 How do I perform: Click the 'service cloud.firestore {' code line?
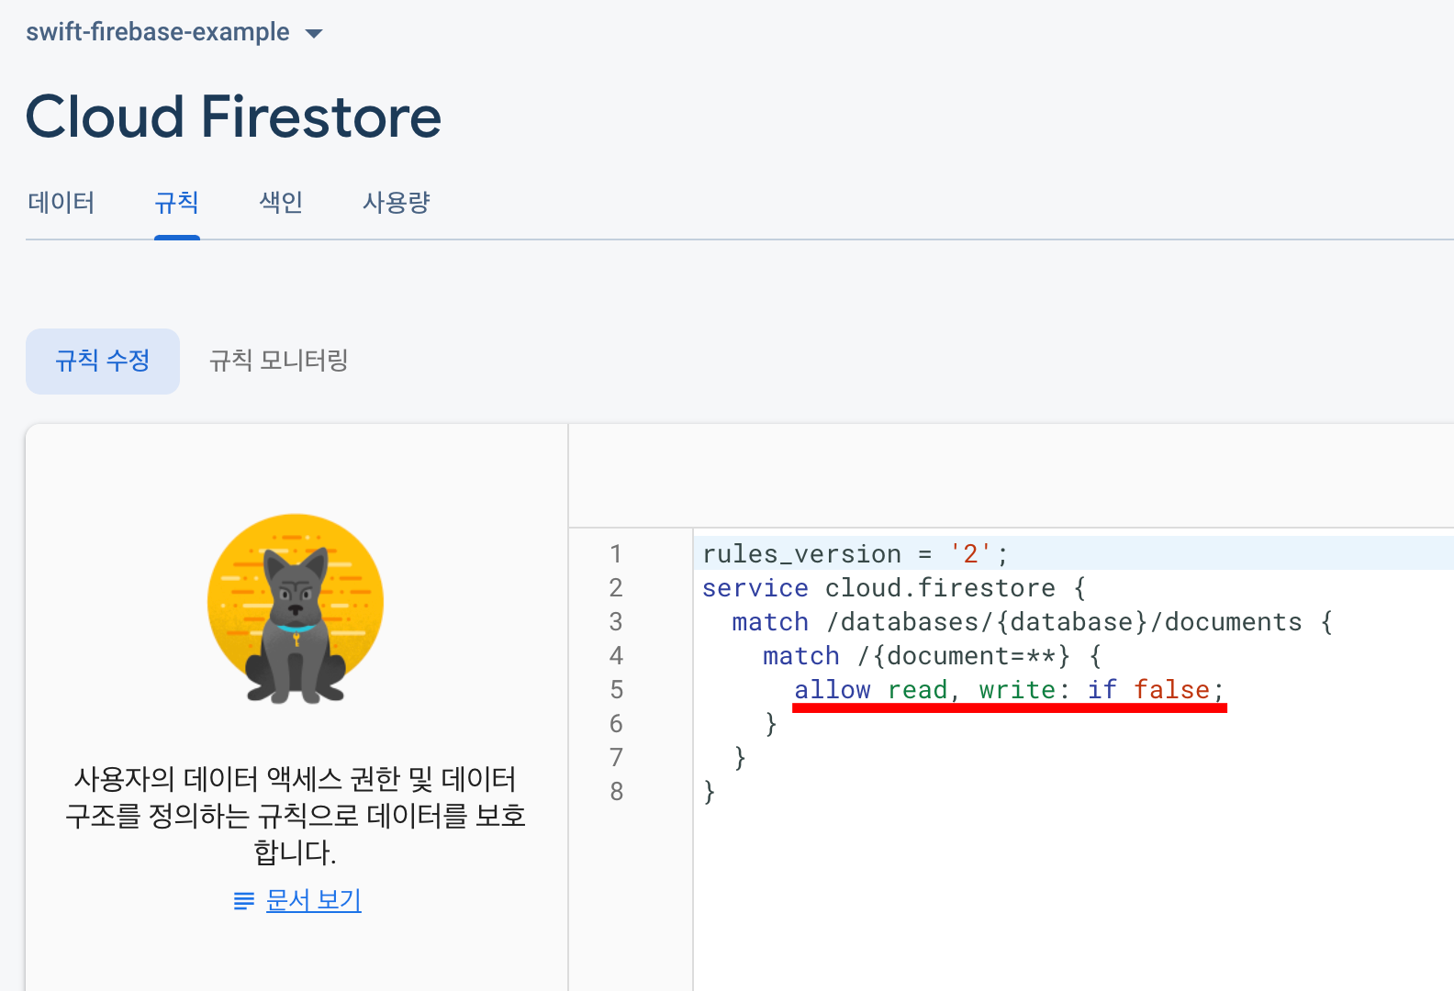click(893, 588)
